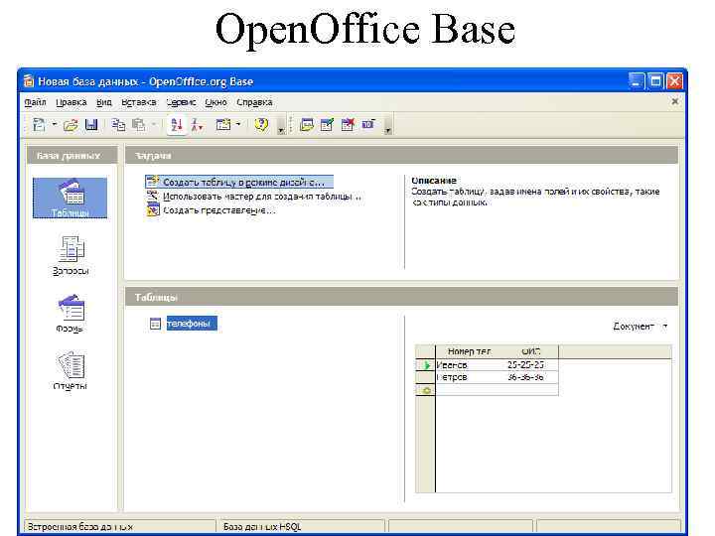Click the Open database object icon

[x=307, y=124]
